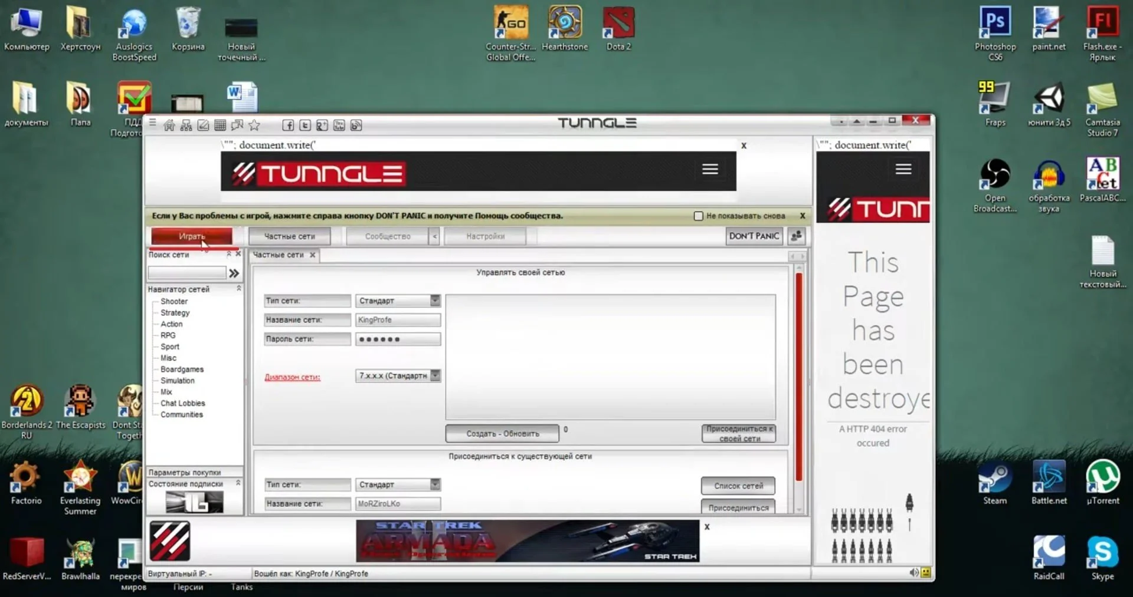The height and width of the screenshot is (597, 1133).
Task: Open the 'Сообщество' section
Action: (388, 236)
